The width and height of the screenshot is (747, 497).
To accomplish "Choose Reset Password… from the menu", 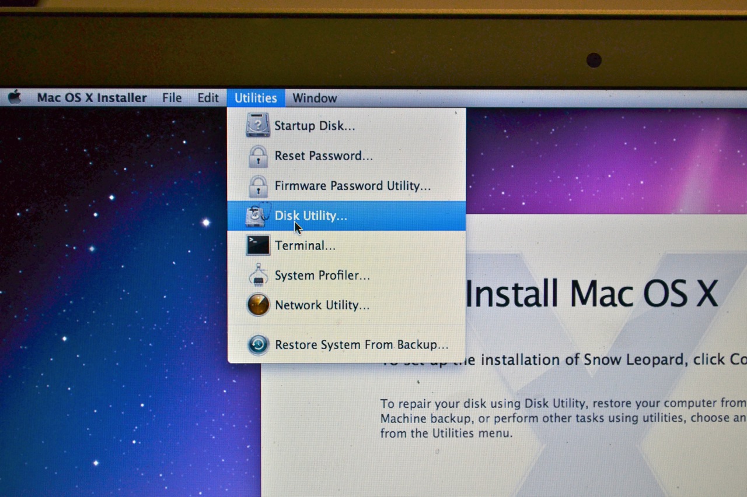I will (x=347, y=156).
